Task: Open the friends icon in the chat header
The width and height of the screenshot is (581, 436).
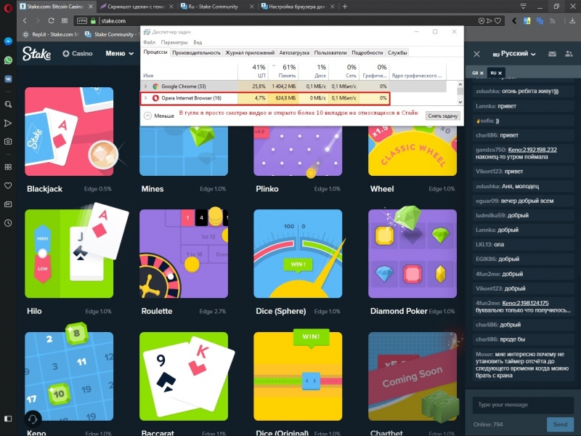Action: (569, 54)
